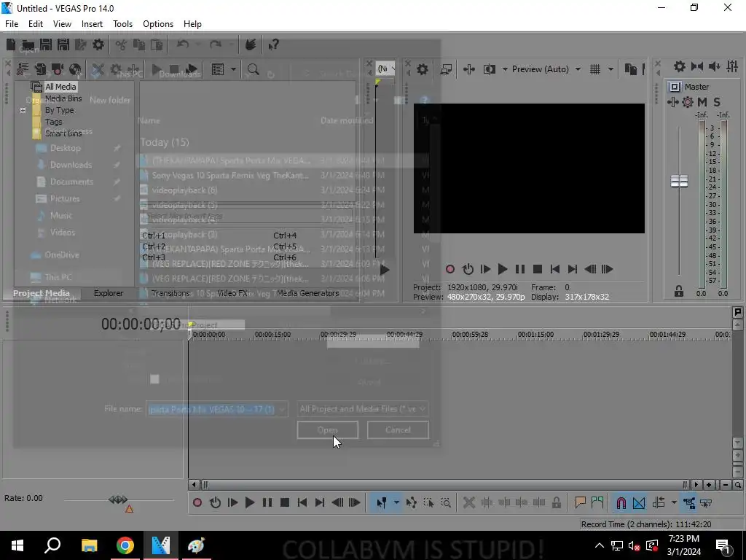Activate What's This help cursor icon
This screenshot has width=746, height=560.
point(273,44)
